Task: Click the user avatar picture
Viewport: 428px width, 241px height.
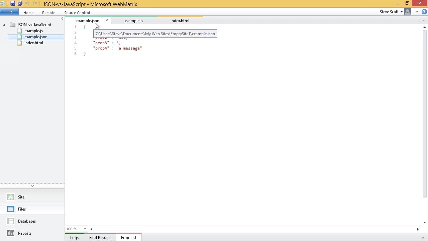Action: pos(408,12)
